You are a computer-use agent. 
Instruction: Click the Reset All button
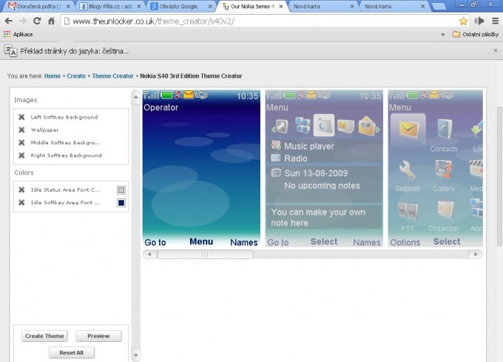[x=72, y=352]
